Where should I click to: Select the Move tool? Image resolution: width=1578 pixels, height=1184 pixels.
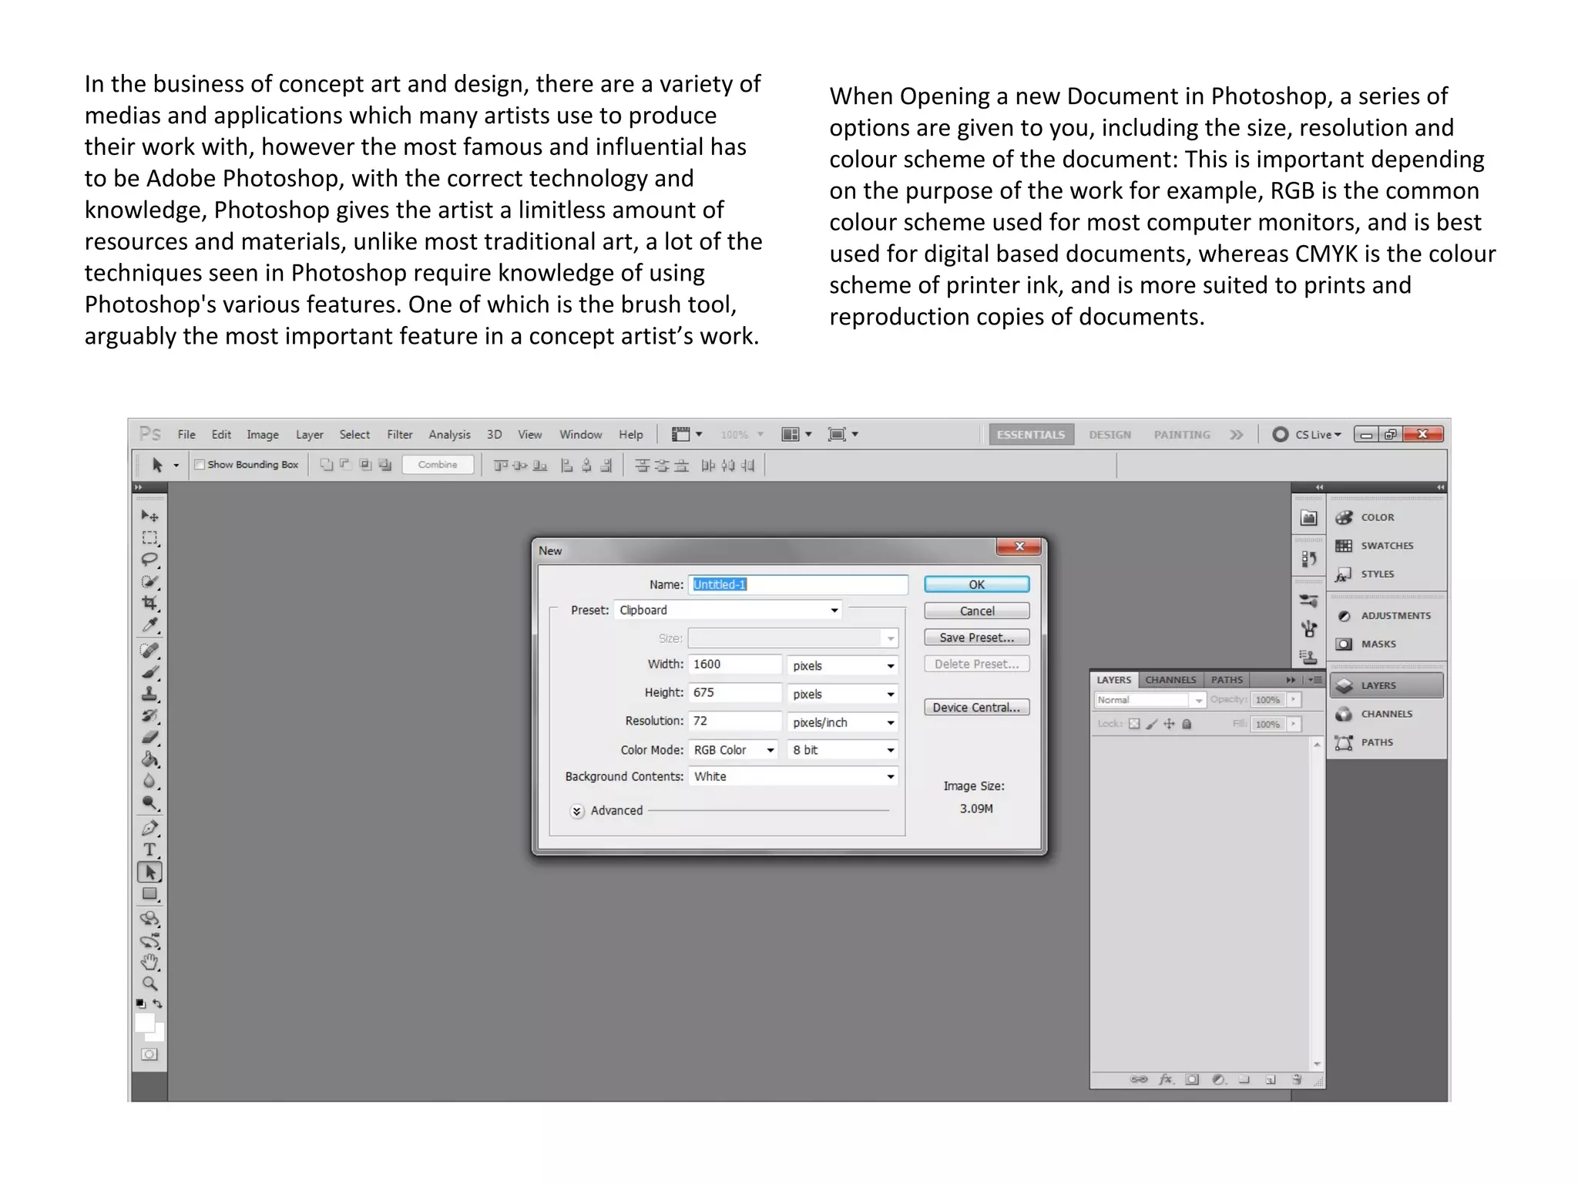click(149, 516)
